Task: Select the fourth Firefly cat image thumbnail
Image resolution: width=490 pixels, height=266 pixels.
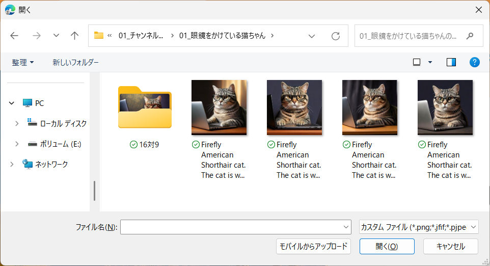Action: pos(445,108)
